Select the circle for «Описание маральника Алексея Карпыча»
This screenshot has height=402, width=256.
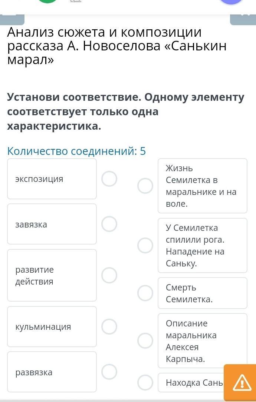pos(145,341)
